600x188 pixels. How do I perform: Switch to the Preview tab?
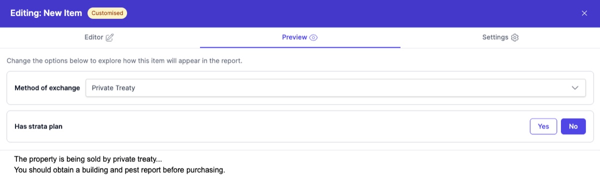300,37
